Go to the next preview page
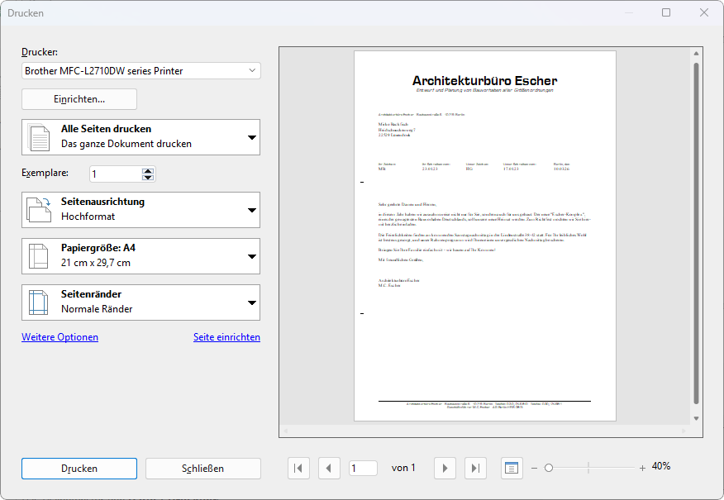 445,468
